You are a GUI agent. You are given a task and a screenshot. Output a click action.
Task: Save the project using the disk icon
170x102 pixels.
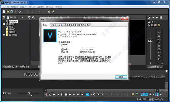coord(12,12)
